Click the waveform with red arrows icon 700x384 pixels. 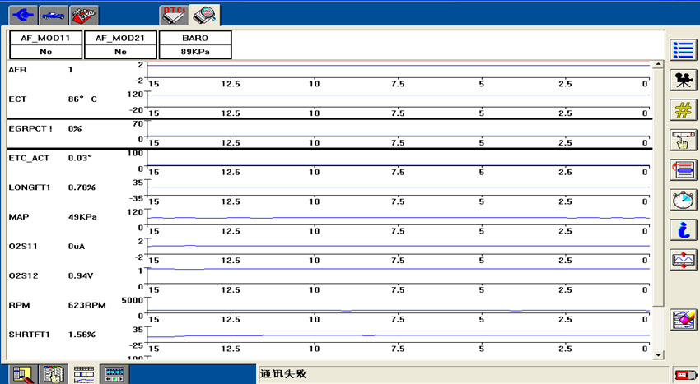click(683, 260)
